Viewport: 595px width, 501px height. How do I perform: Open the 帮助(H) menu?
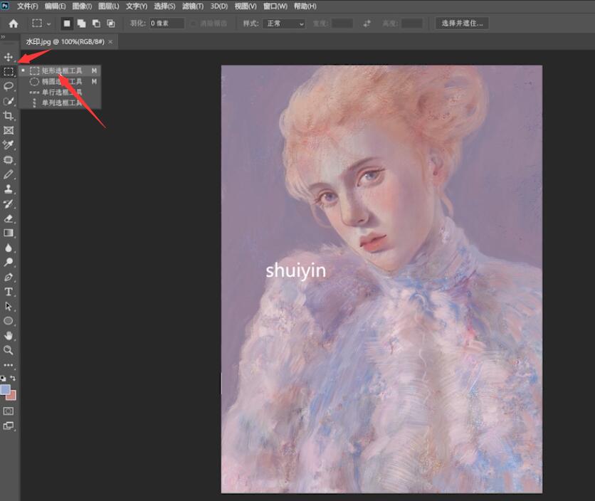[x=305, y=6]
